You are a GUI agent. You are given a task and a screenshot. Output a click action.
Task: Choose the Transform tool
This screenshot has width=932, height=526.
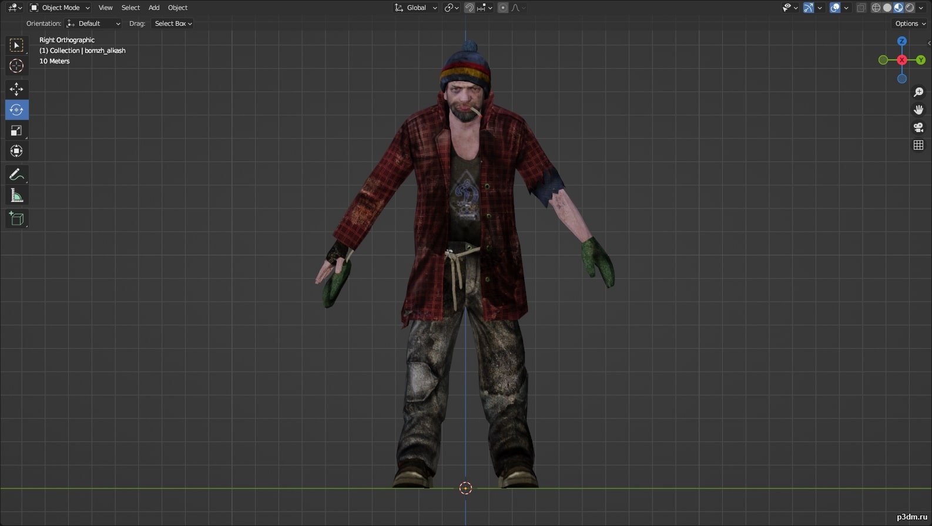[x=16, y=151]
